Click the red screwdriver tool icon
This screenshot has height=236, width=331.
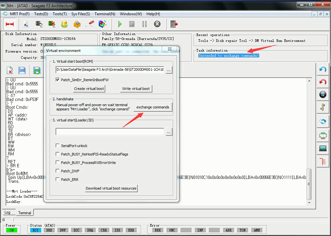pyautogui.click(x=90, y=24)
